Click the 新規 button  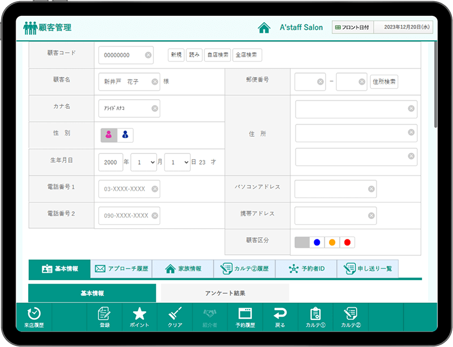(176, 55)
